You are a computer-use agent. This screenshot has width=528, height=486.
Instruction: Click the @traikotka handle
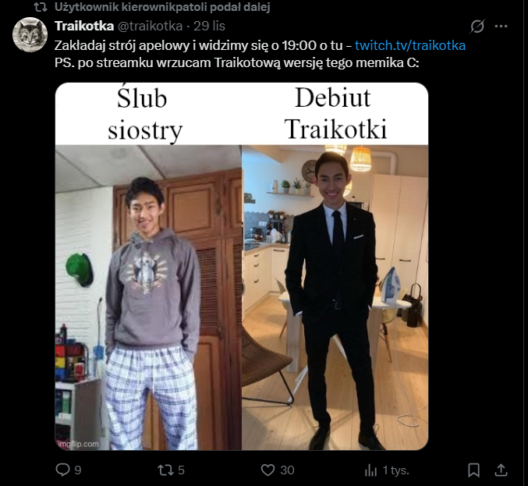150,26
